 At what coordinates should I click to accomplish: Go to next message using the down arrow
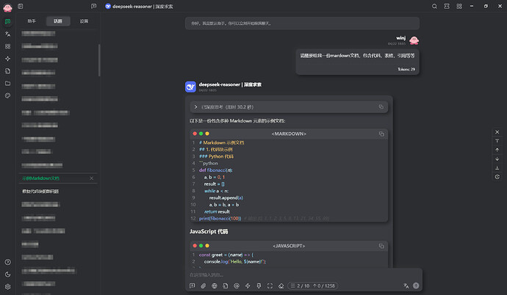pos(497,159)
